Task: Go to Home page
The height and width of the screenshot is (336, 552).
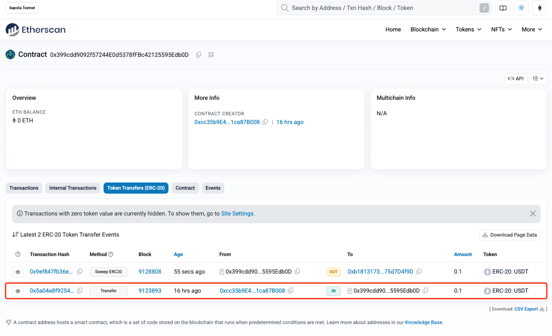Action: (x=393, y=29)
